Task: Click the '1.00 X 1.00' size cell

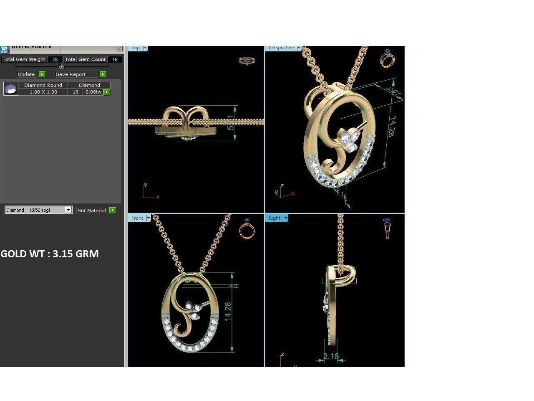Action: tap(43, 92)
